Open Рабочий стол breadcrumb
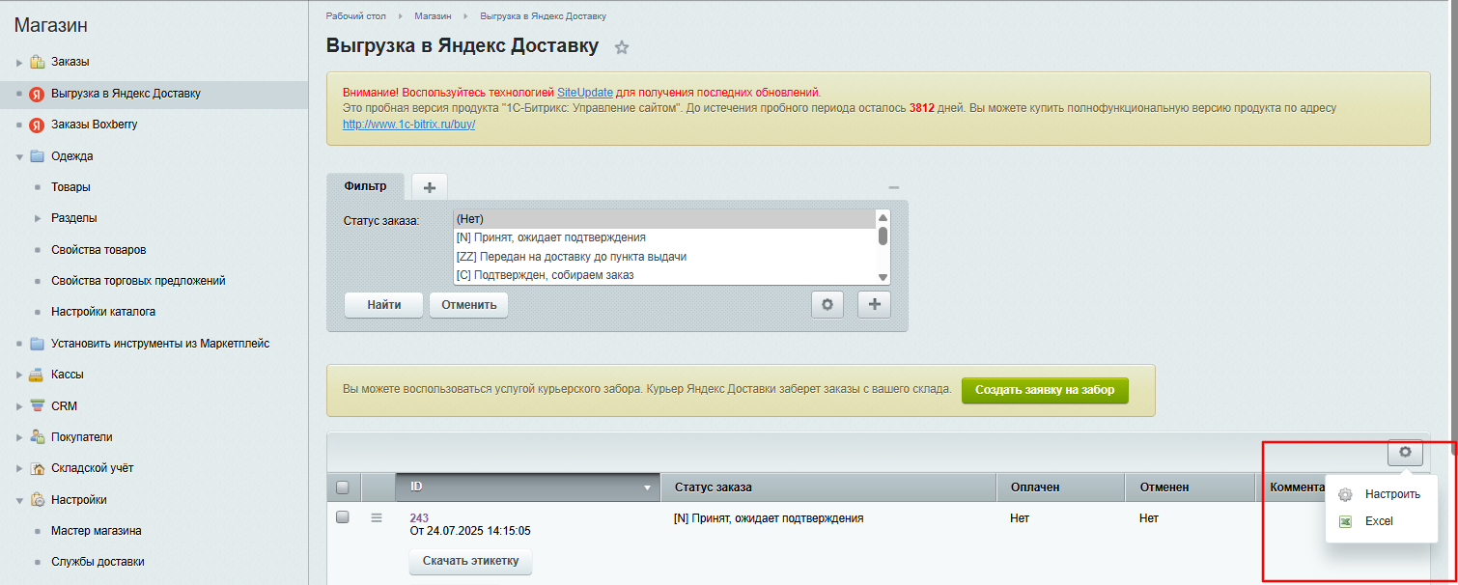 [356, 16]
